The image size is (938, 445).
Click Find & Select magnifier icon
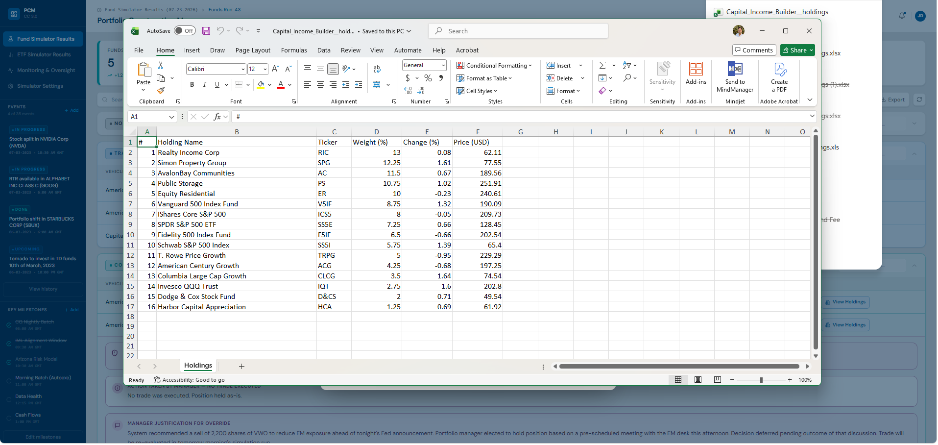pos(627,78)
